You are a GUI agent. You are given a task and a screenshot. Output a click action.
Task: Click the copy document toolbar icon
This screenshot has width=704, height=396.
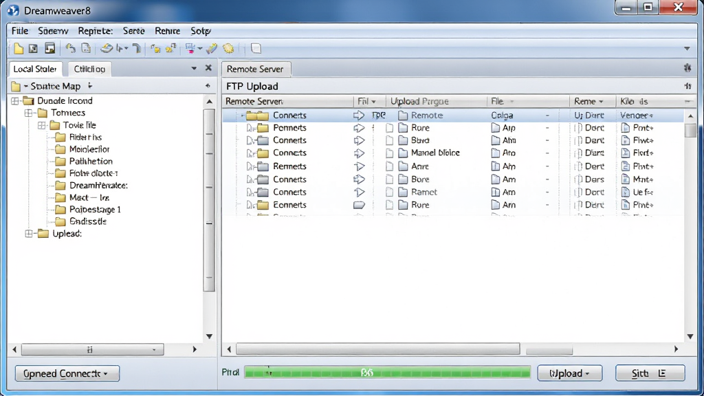(x=86, y=49)
